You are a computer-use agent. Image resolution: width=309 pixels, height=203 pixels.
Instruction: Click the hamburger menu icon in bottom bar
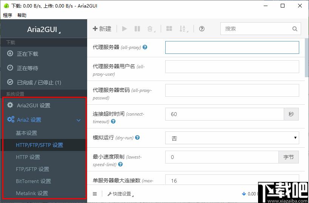click(x=95, y=194)
